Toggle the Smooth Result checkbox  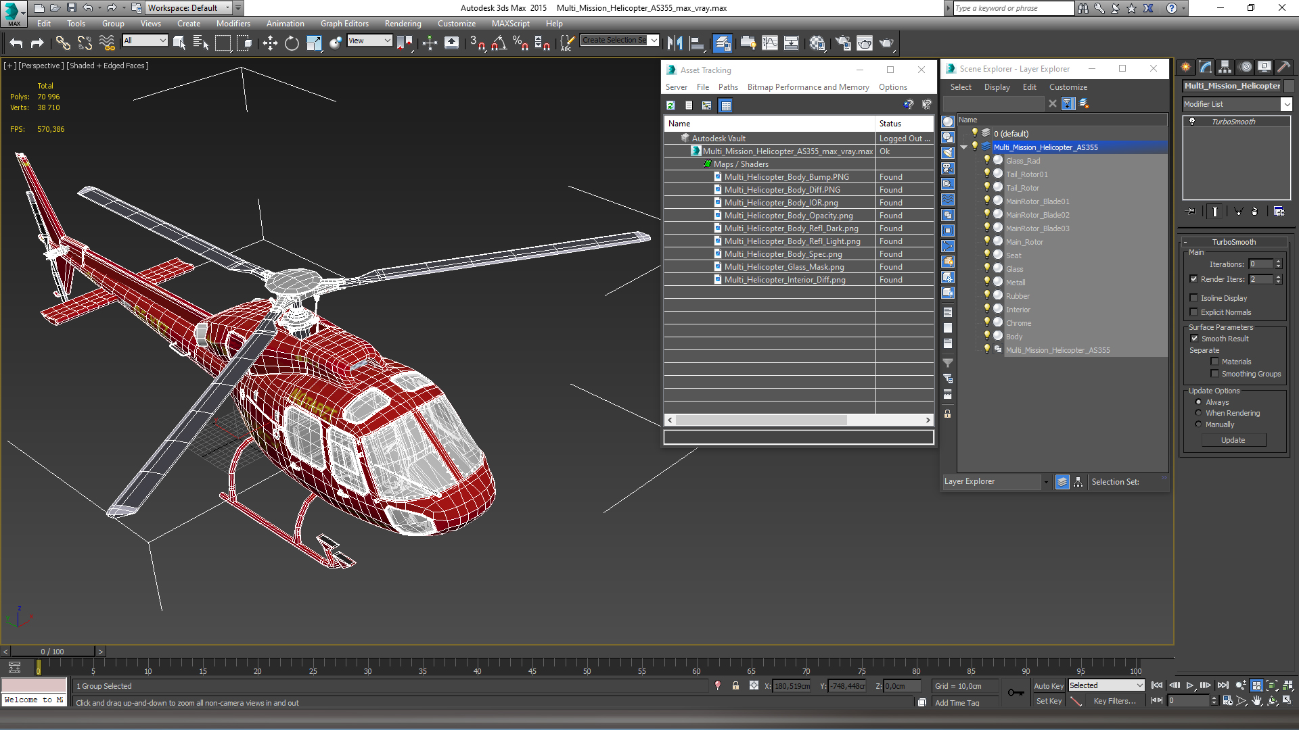(x=1194, y=339)
